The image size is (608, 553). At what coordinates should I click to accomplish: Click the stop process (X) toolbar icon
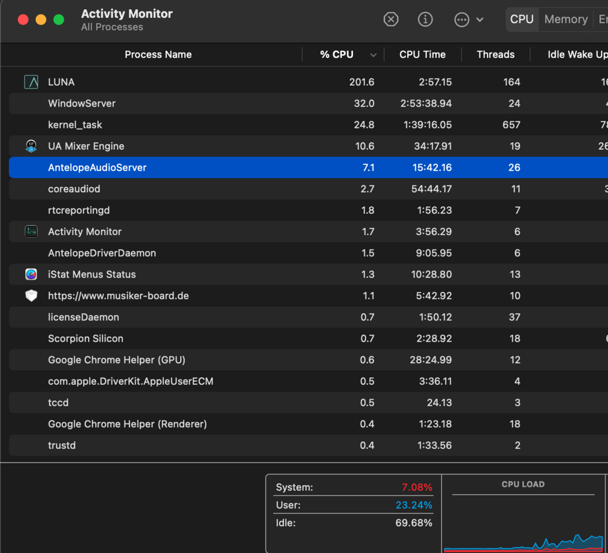(x=391, y=20)
